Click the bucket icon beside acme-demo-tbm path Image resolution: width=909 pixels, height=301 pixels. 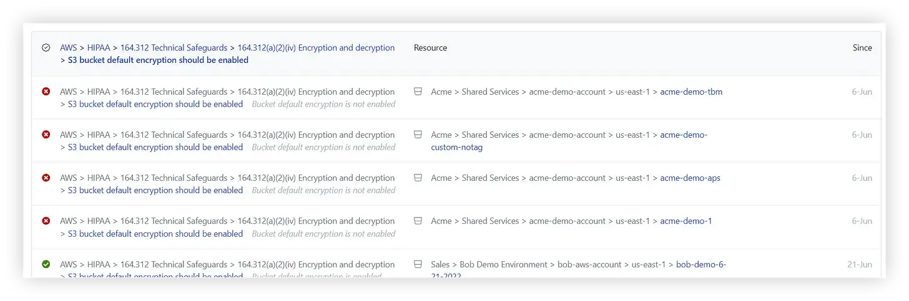418,92
